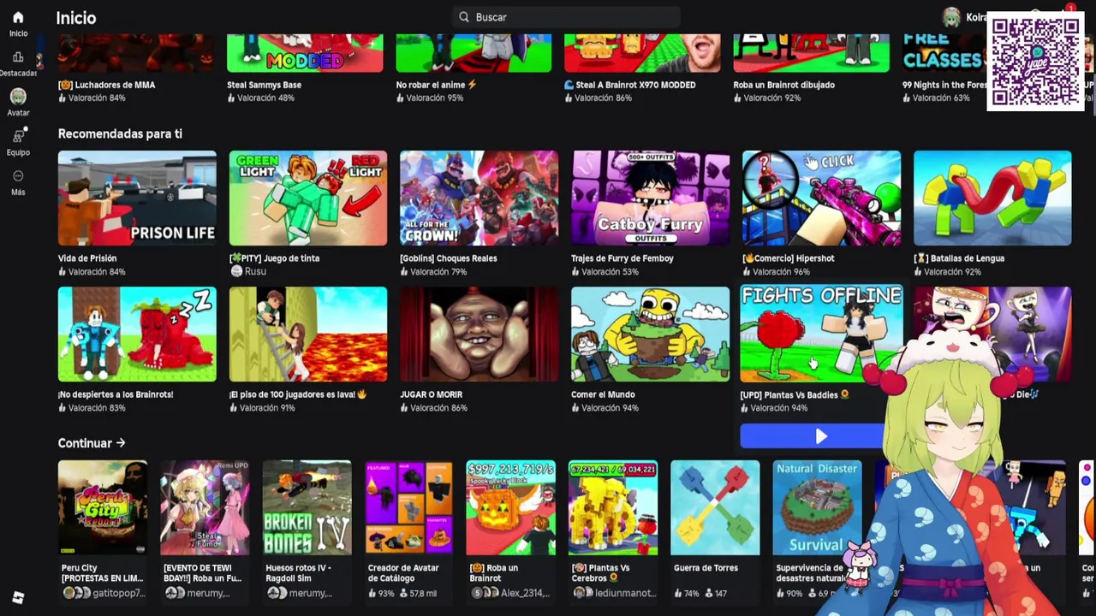Click the Luchadores de MMA title

click(x=107, y=85)
